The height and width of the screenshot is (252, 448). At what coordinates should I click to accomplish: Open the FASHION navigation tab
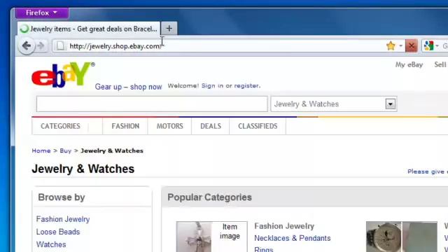click(x=125, y=126)
